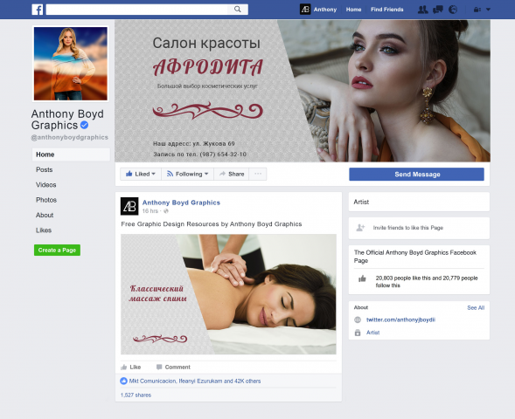The width and height of the screenshot is (515, 419).
Task: Open the page profile picture
Action: click(x=71, y=64)
